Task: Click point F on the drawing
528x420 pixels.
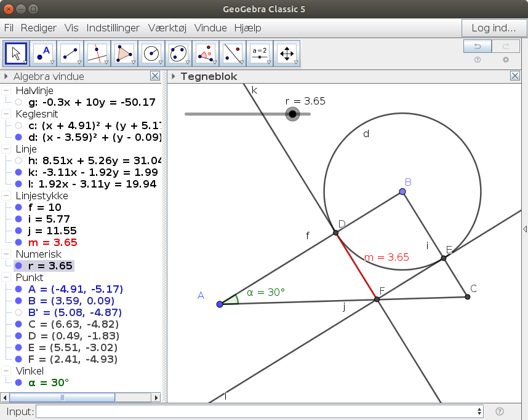Action: [377, 299]
